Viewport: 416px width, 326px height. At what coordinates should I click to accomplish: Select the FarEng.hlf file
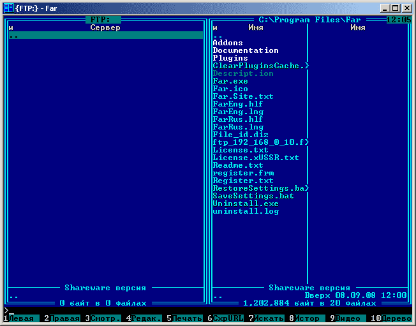238,104
